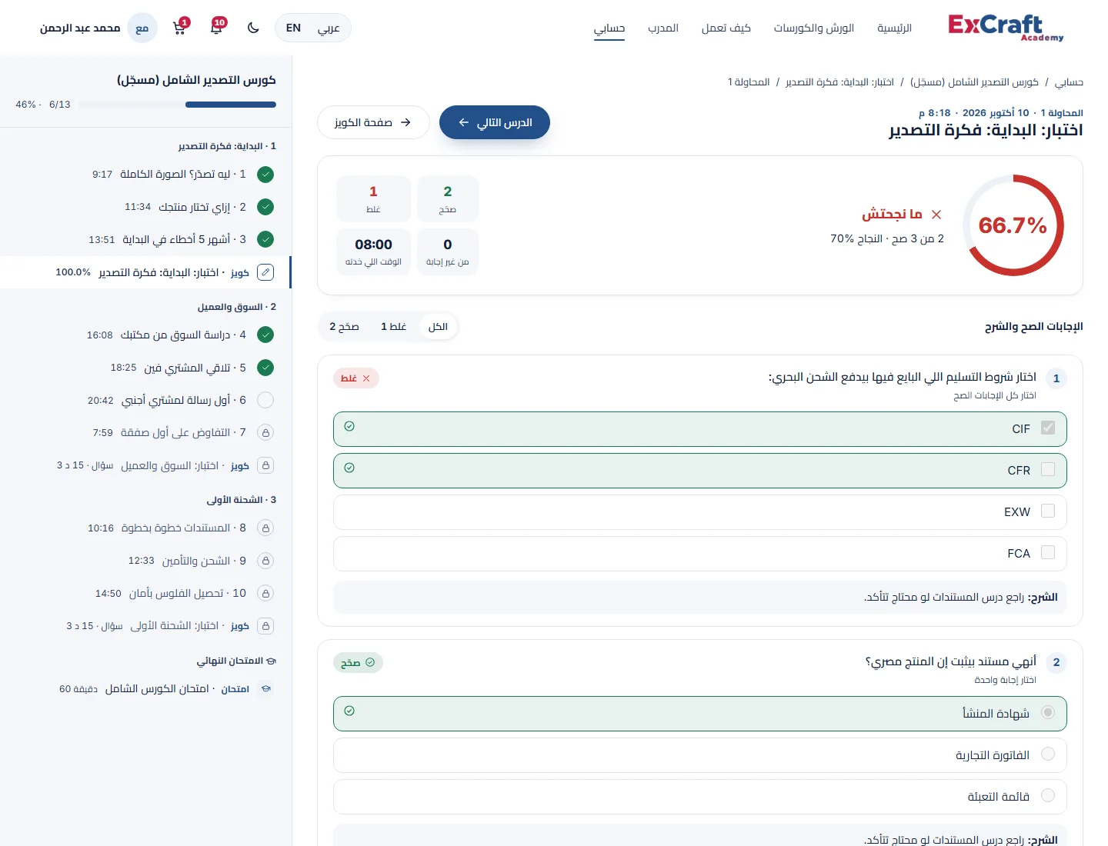Select the شهادة المنشأ radio option
1108x846 pixels.
tap(1048, 712)
